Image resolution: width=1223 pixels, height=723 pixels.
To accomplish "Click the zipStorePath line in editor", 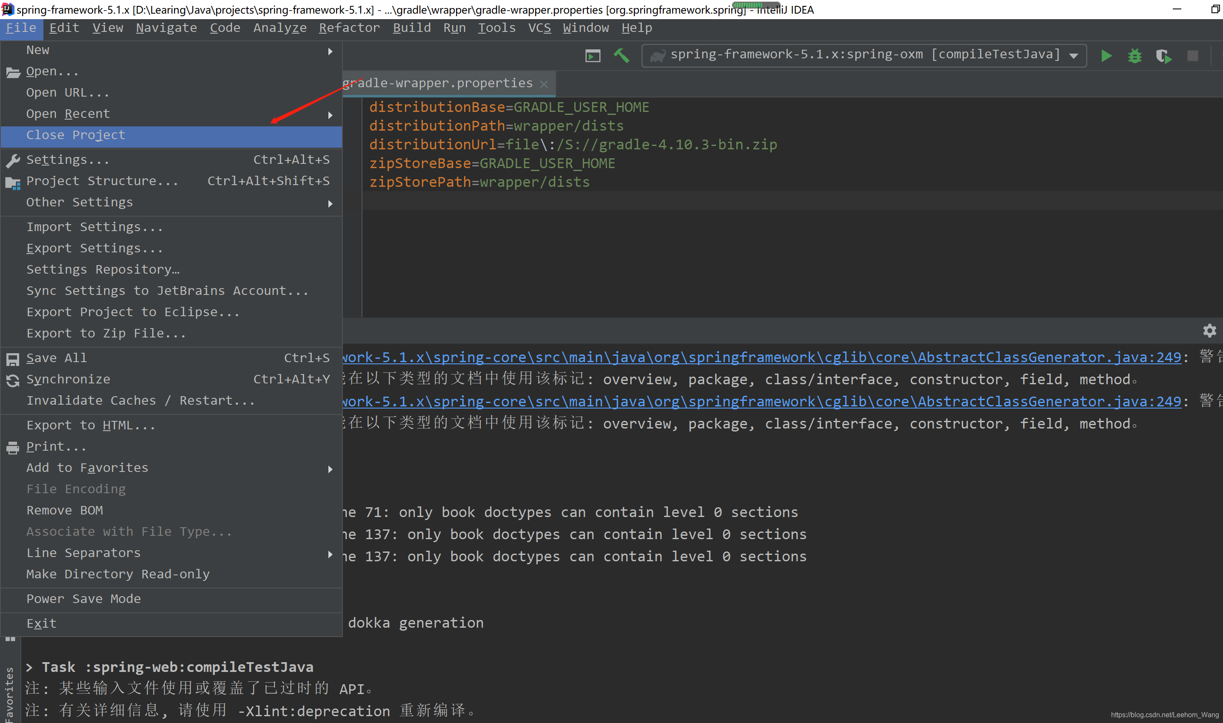I will click(x=479, y=182).
